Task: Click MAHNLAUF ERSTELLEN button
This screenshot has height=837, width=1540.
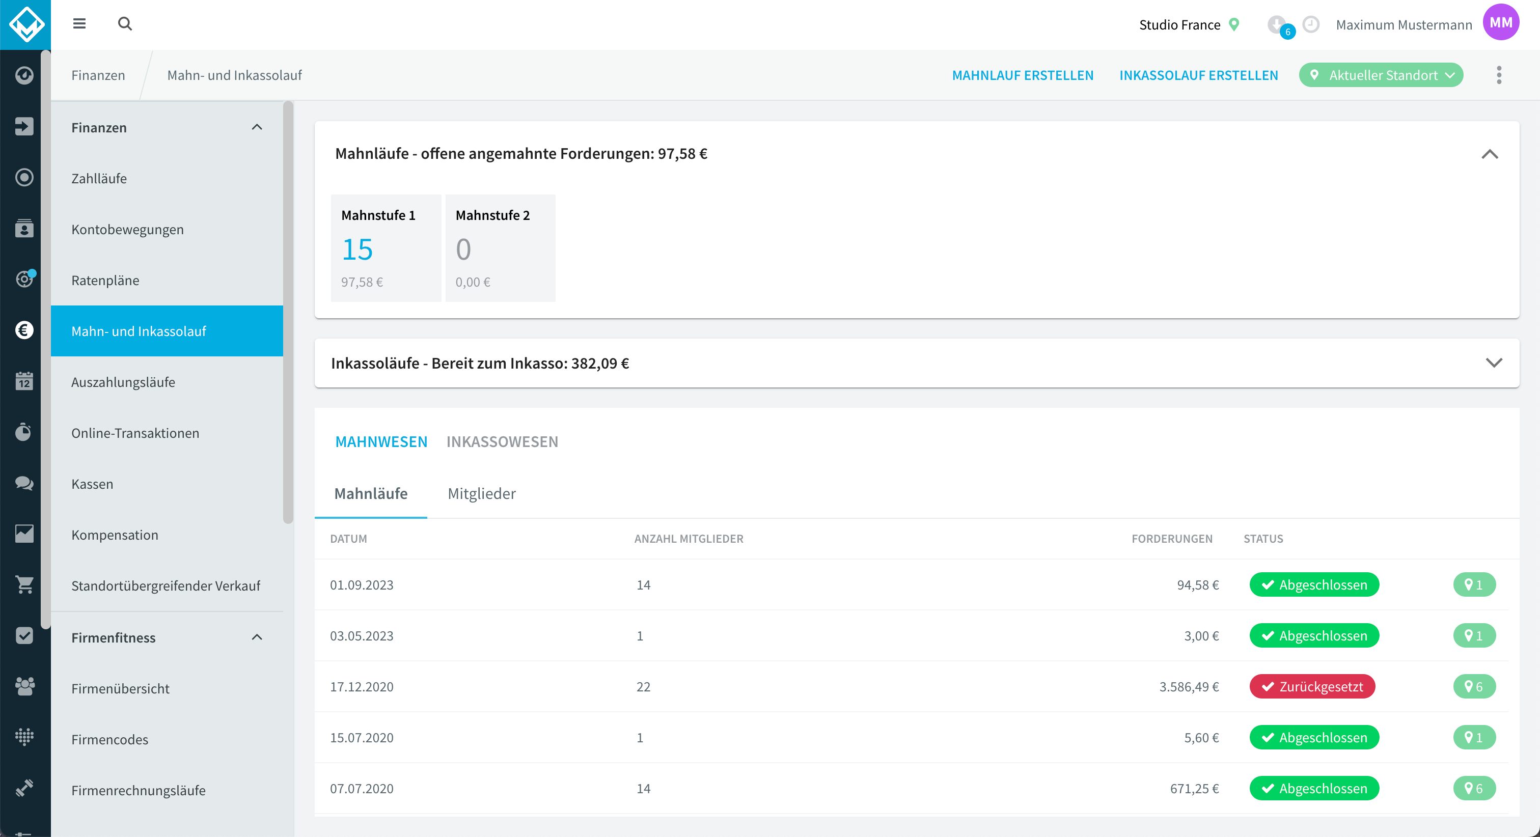Action: tap(1023, 75)
